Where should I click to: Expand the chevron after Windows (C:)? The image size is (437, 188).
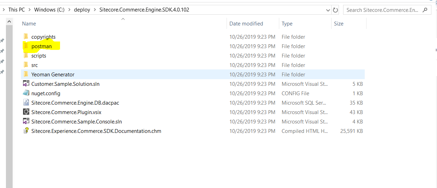[69, 10]
